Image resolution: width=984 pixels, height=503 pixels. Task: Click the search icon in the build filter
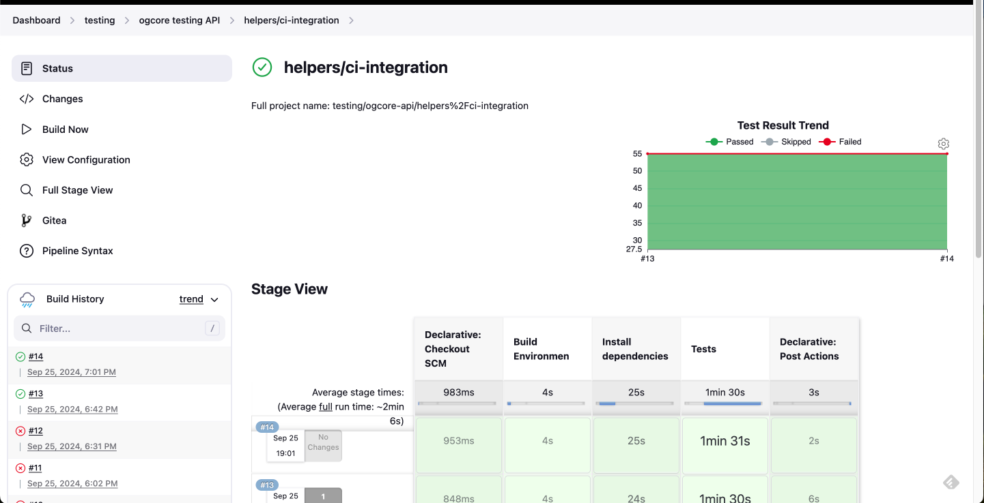27,329
